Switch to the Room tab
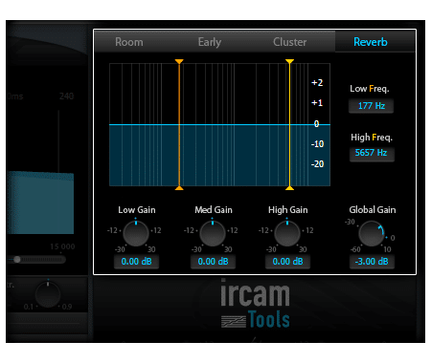Screen dimensions: 431x363 (129, 42)
